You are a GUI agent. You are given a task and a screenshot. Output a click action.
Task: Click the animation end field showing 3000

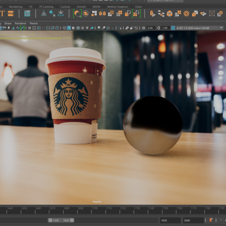pos(193,220)
